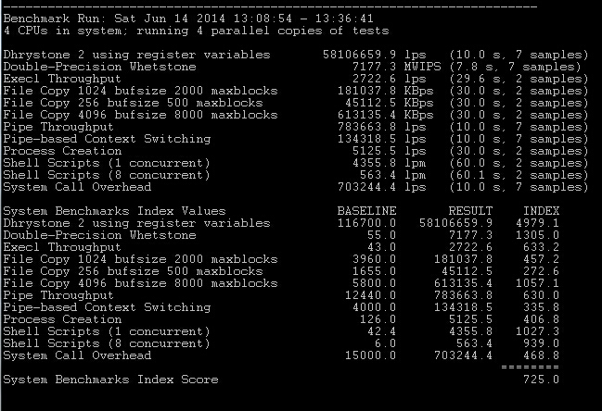Click Process Creation baseline 126.0

[378, 320]
